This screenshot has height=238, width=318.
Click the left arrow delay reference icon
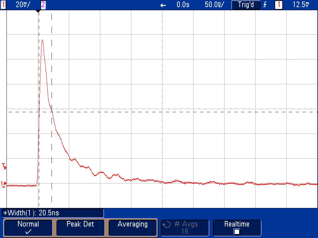[163, 5]
